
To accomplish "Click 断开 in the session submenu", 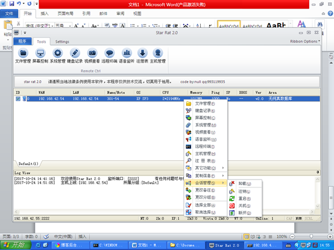I will tap(245, 213).
